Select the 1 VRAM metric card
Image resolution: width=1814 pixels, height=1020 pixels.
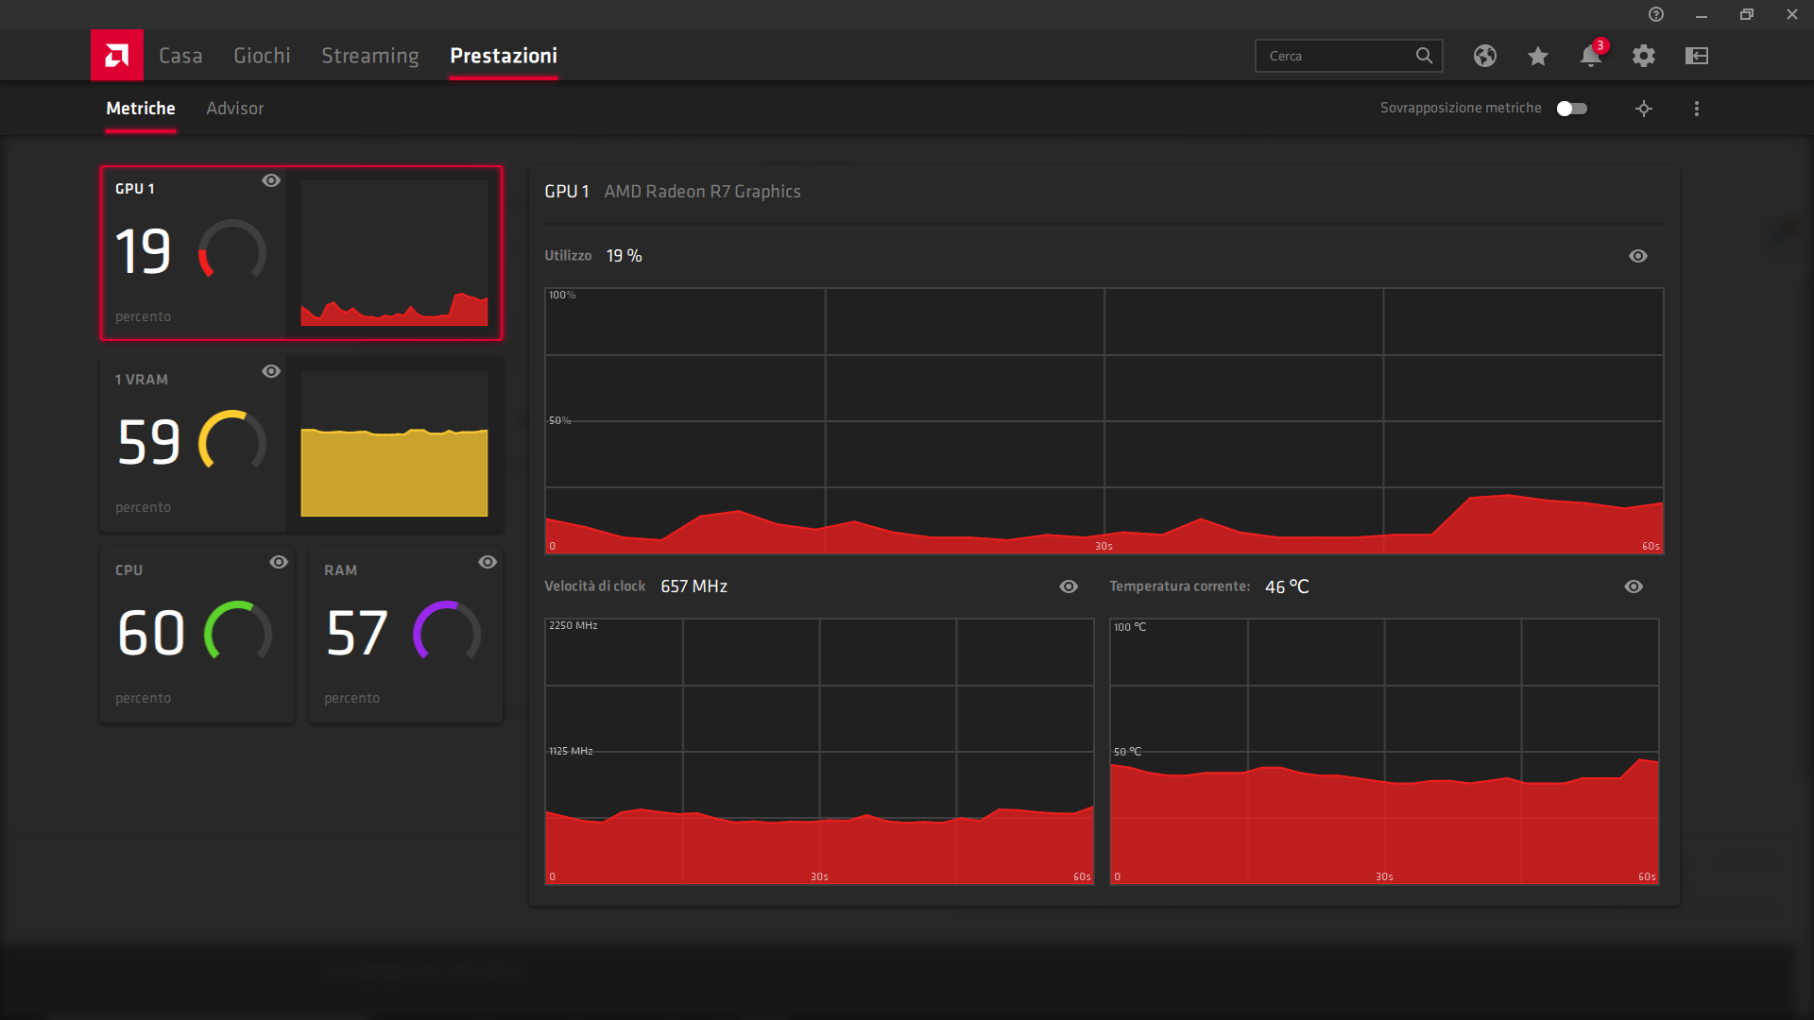(301, 444)
